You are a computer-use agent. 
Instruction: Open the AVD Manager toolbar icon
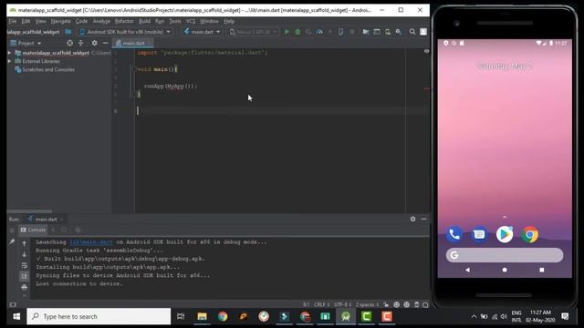tap(388, 32)
